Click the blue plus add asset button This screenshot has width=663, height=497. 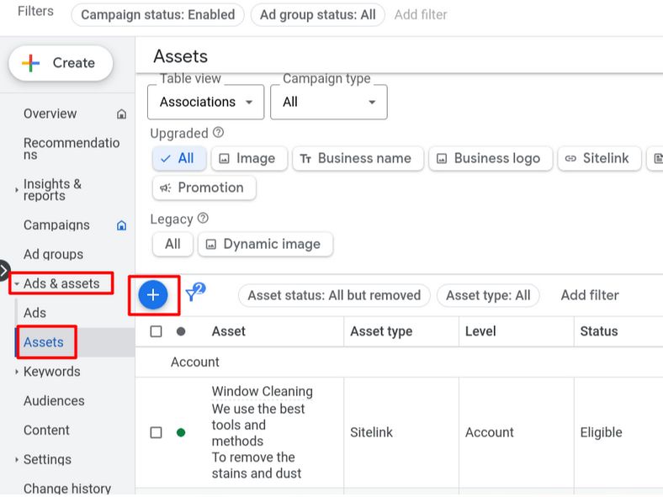pyautogui.click(x=153, y=294)
